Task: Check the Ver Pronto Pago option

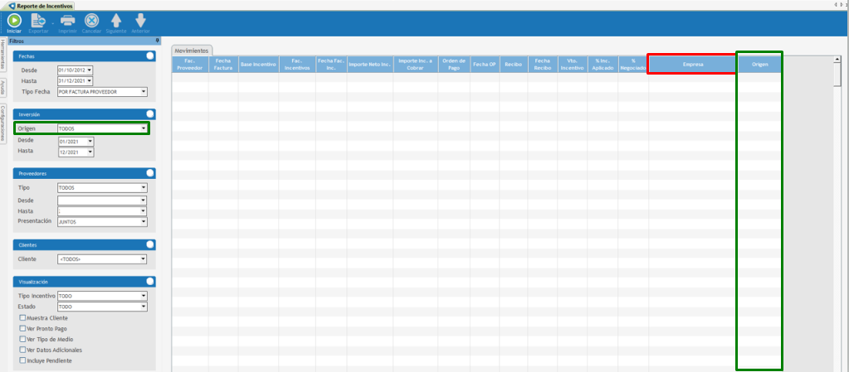Action: point(22,329)
